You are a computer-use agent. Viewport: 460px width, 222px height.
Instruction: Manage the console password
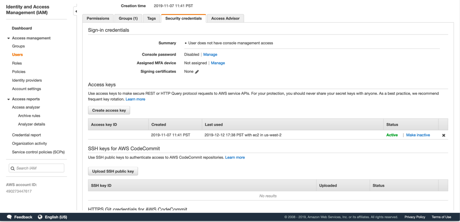click(210, 54)
